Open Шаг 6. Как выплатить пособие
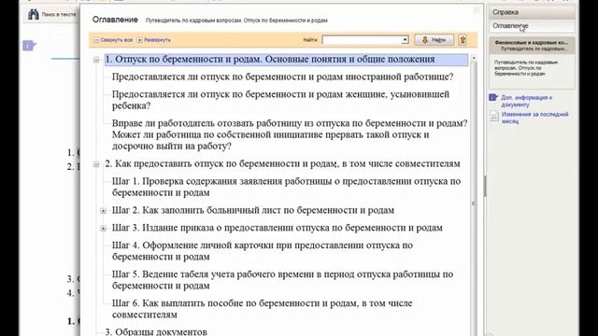This screenshot has width=598, height=336. (262, 309)
